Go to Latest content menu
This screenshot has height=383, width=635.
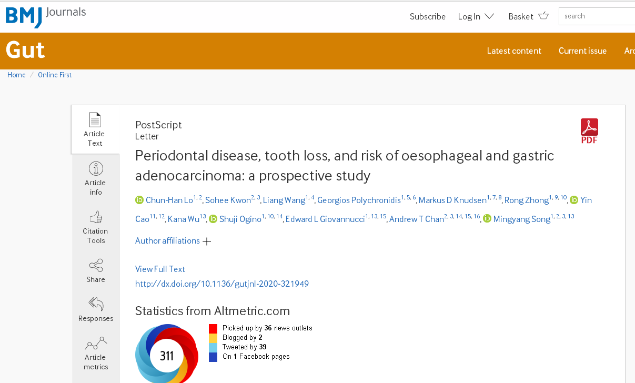pyautogui.click(x=514, y=51)
